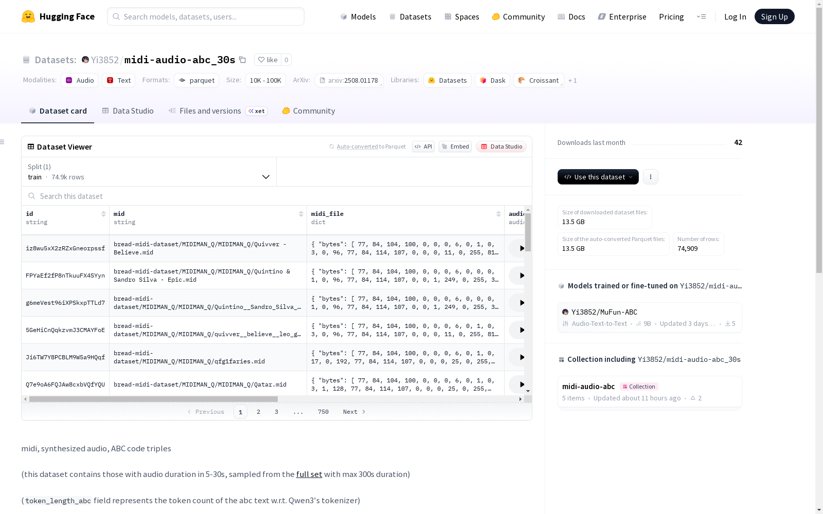Open the Use this dataset dropdown
This screenshot has width=823, height=514.
(x=598, y=177)
